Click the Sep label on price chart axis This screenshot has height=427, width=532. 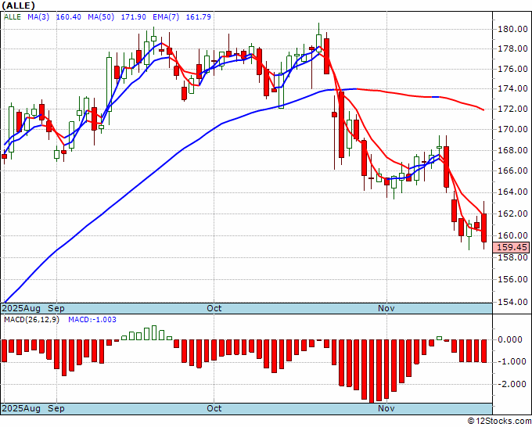point(56,308)
